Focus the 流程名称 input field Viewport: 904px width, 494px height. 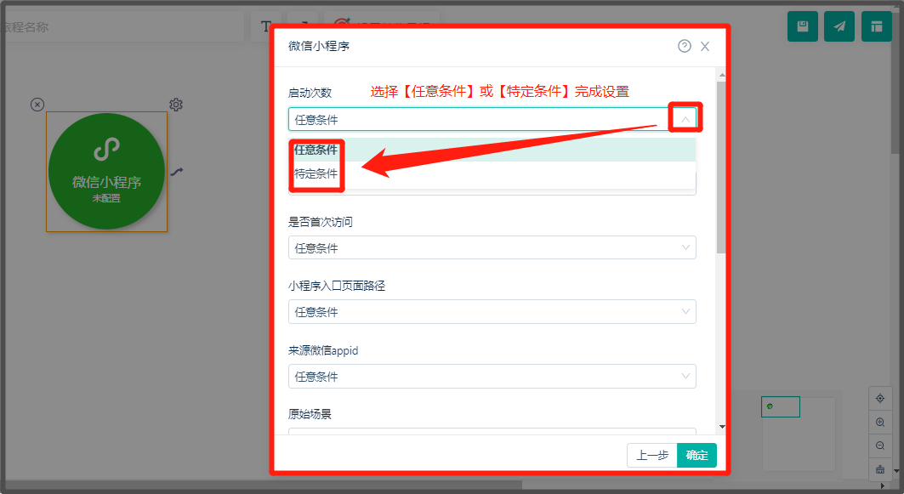pos(121,26)
